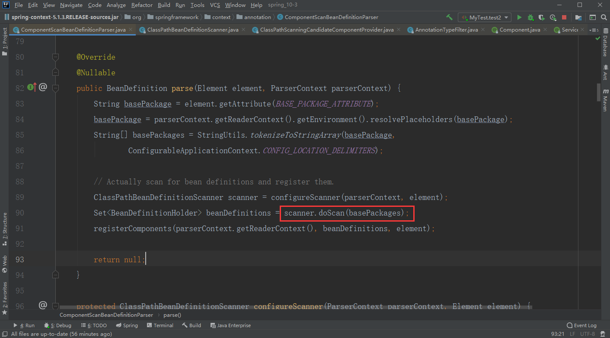Click parse() in bottom editor breadcrumb
The height and width of the screenshot is (338, 610).
tap(172, 315)
